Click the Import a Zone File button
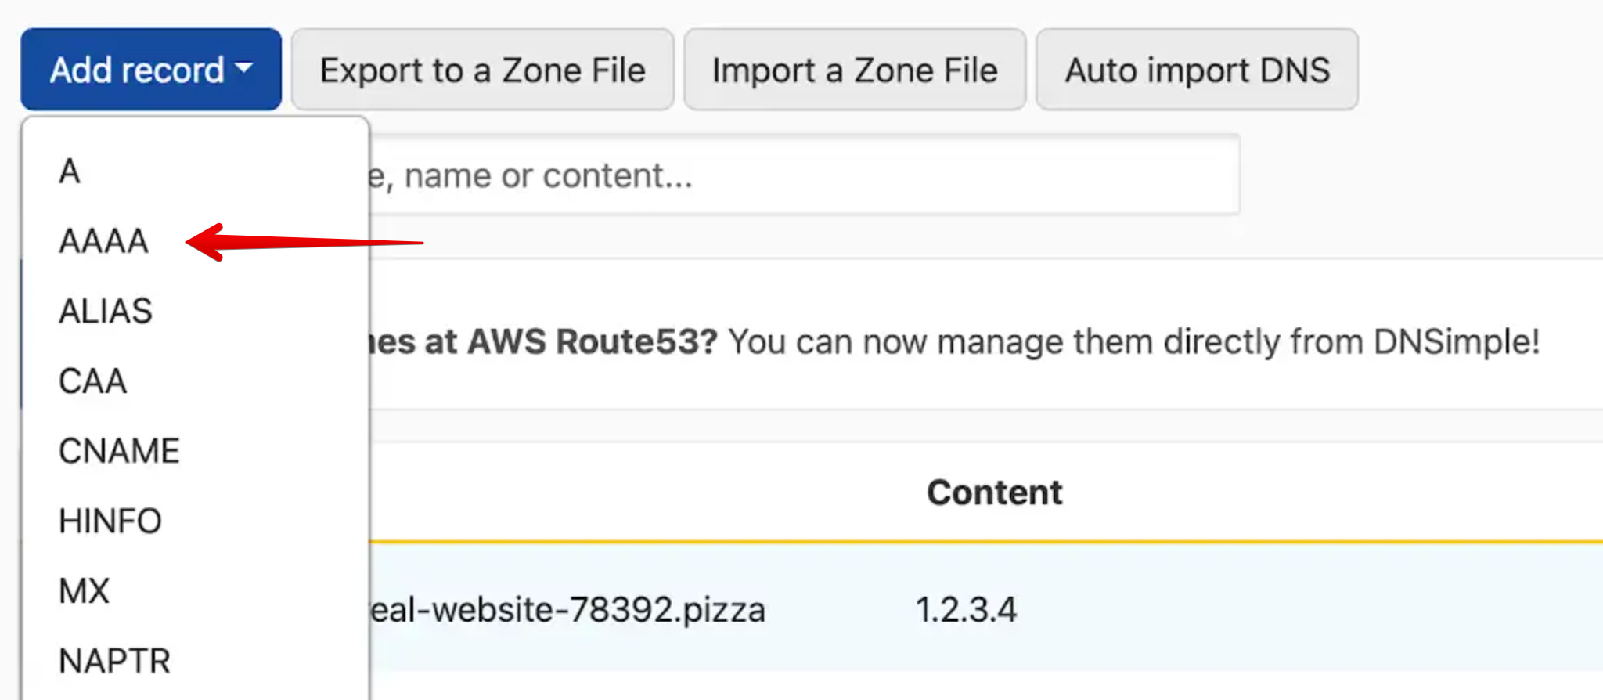Screen dimensions: 1603x700 855,70
